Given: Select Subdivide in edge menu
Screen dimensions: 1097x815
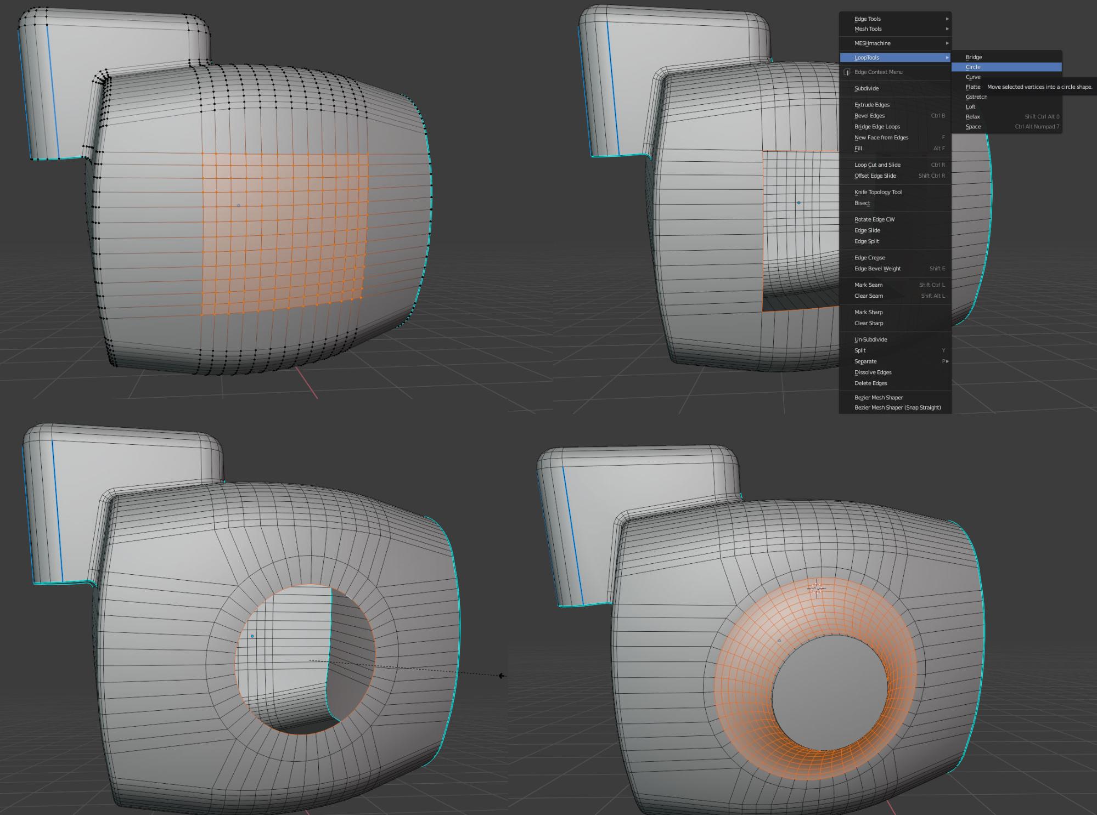Looking at the screenshot, I should tap(867, 88).
